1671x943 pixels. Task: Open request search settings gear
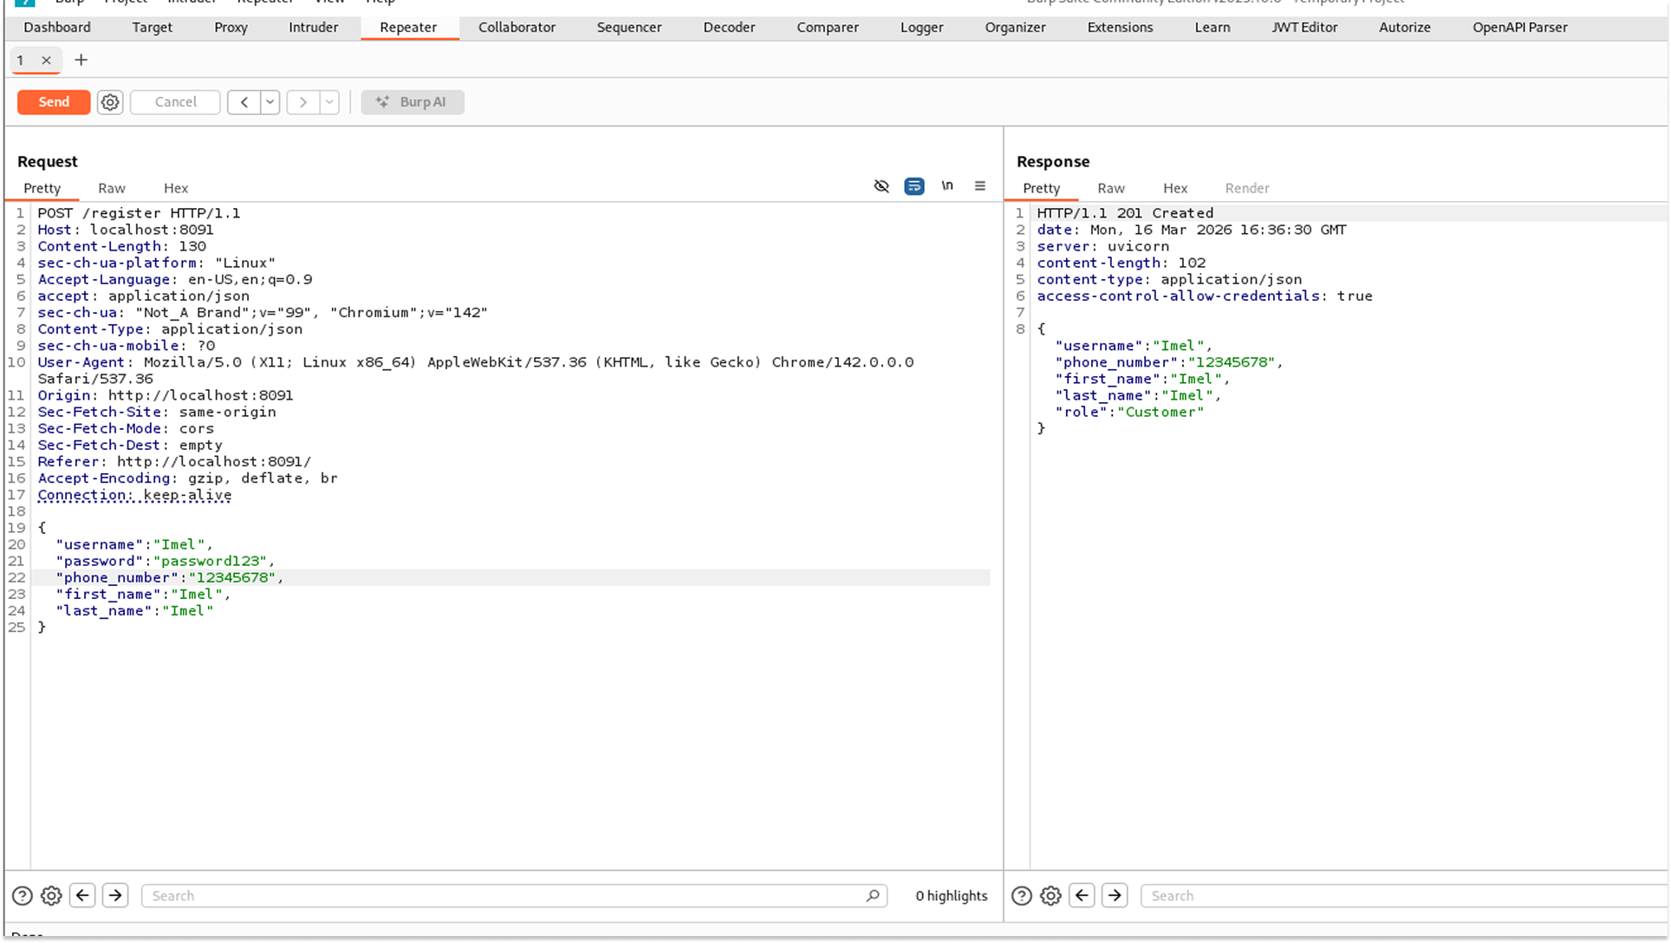(52, 895)
